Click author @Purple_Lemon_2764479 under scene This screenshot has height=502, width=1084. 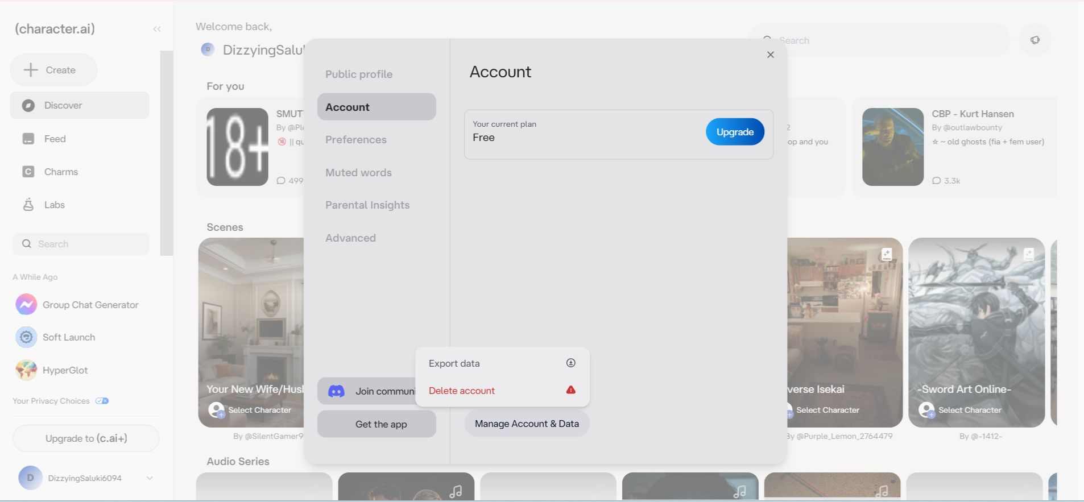coord(843,436)
